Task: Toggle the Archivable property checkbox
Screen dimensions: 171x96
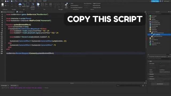Action: (x=160, y=64)
